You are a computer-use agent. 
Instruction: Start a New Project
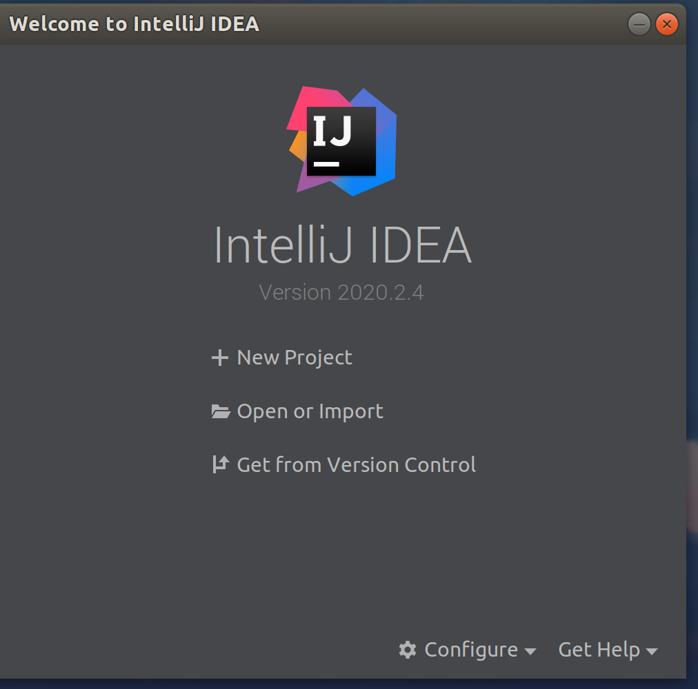click(295, 358)
